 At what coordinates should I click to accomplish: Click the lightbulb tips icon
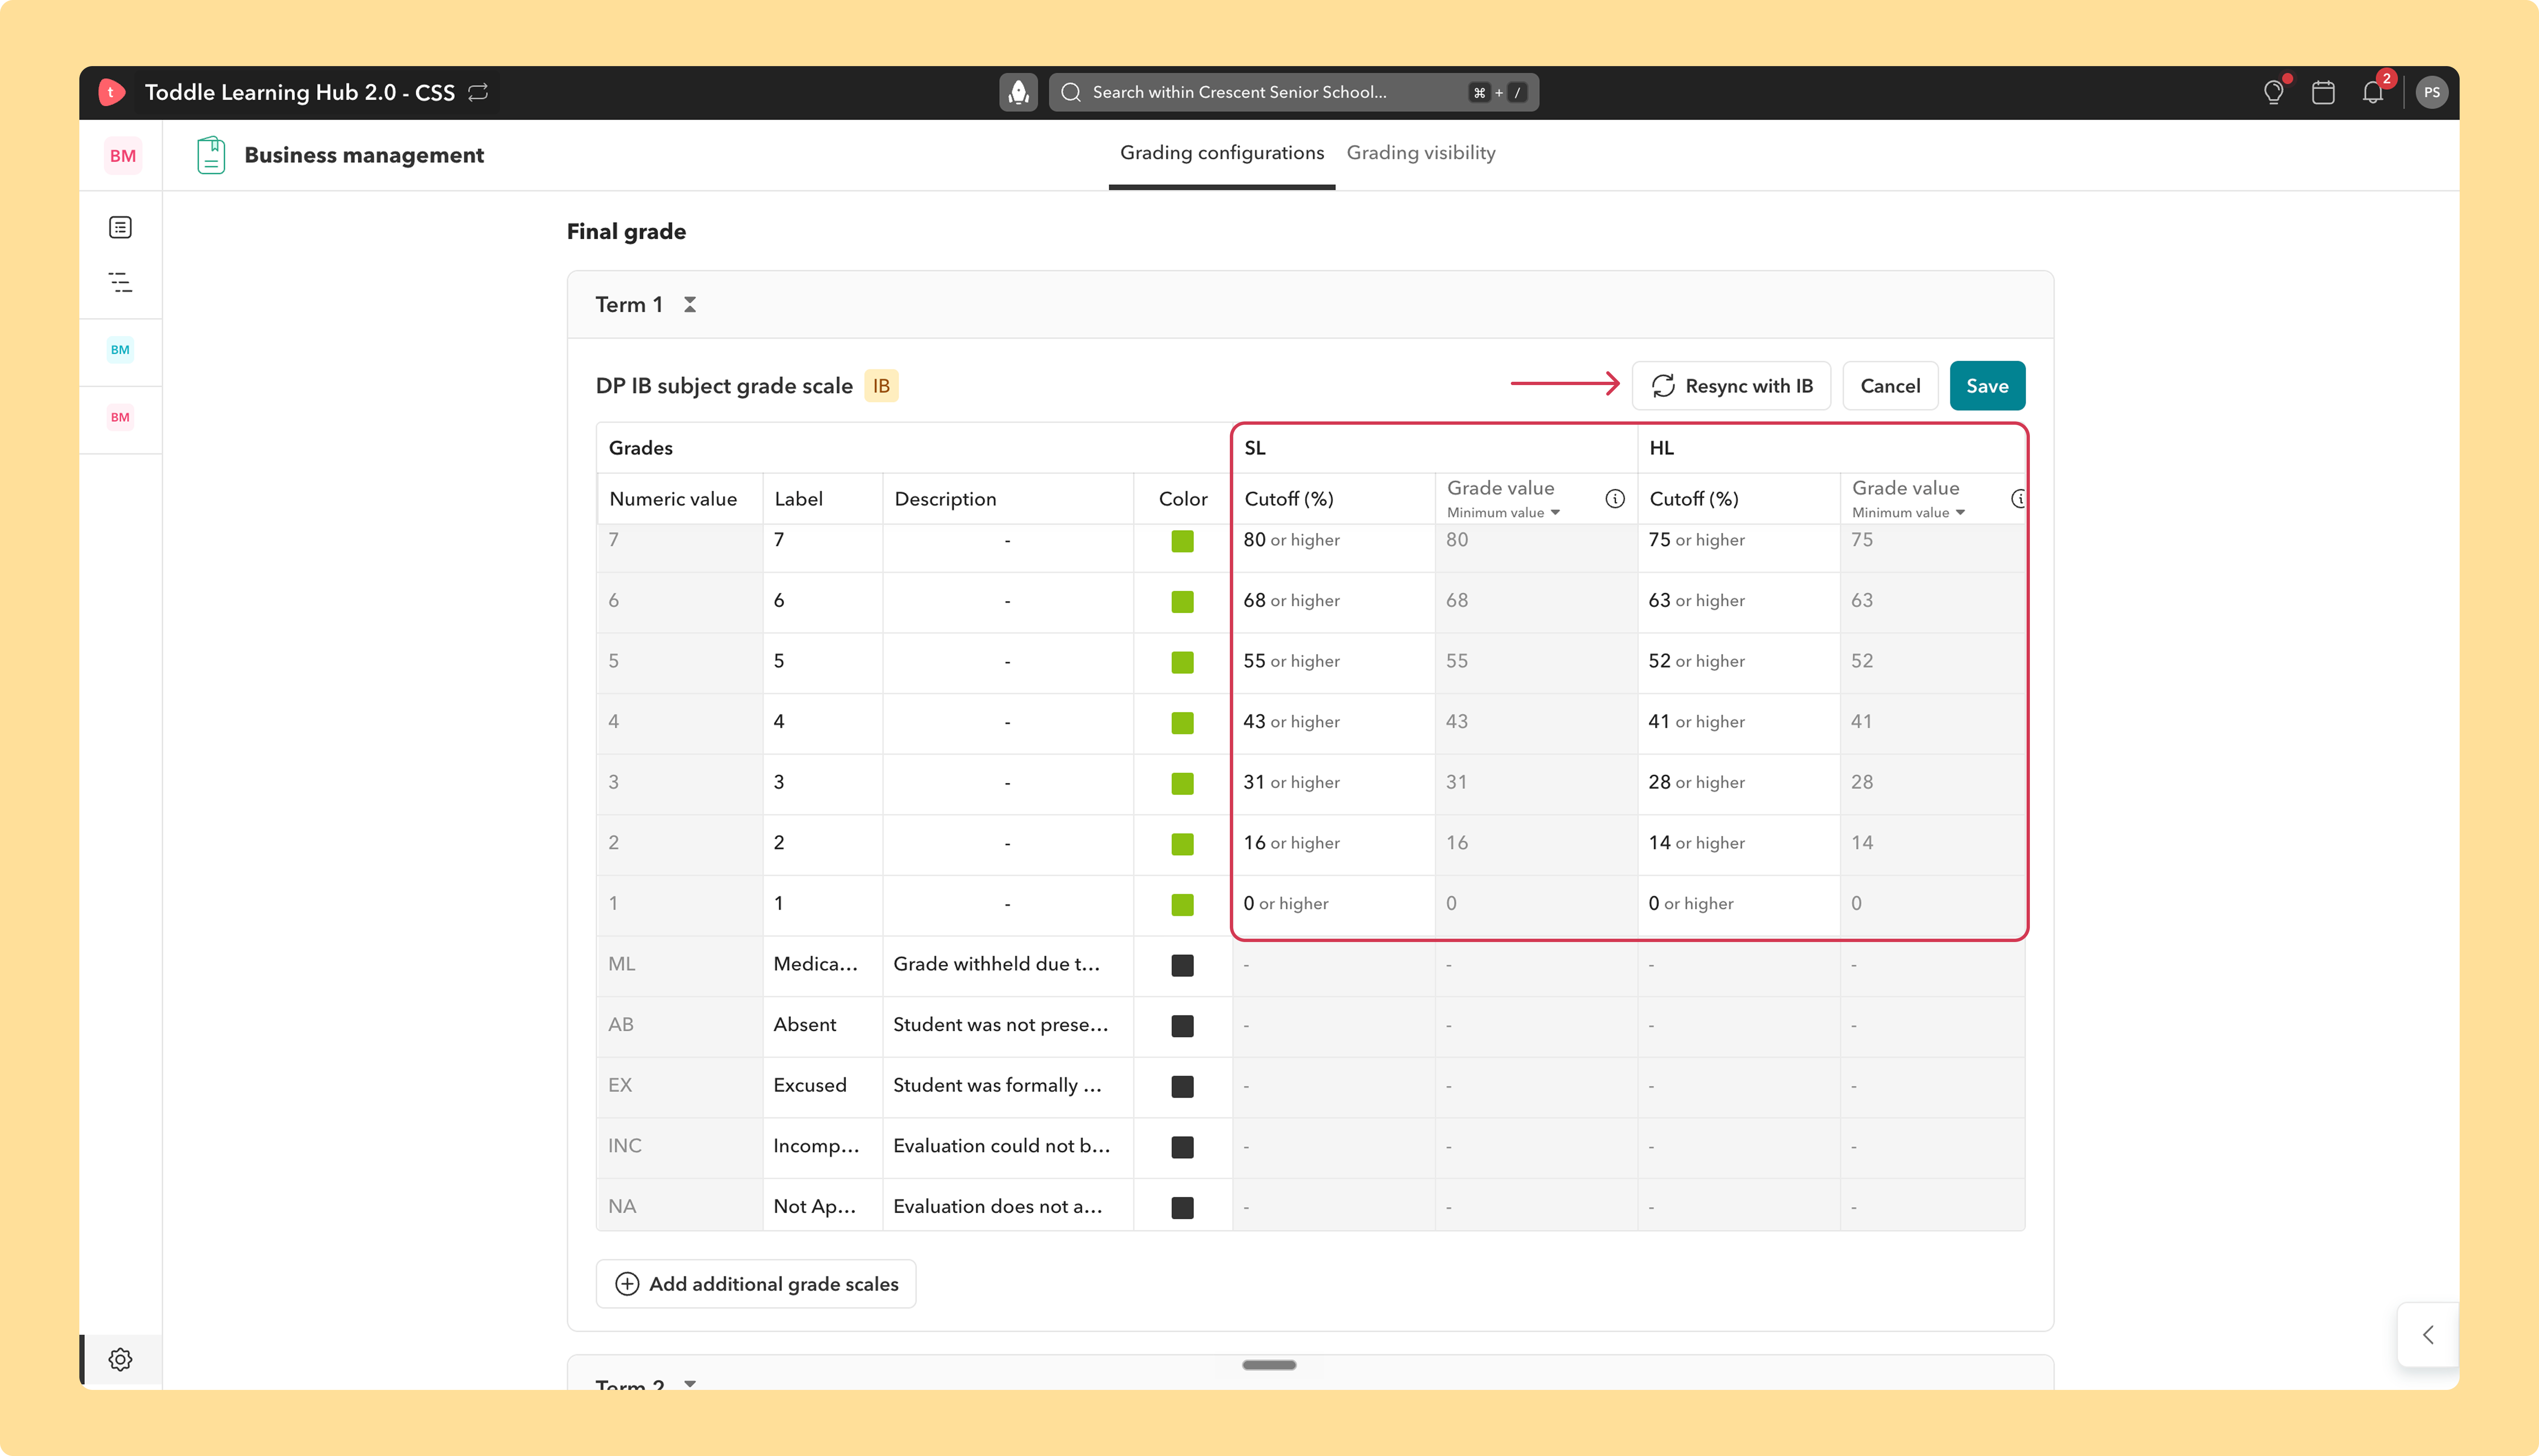pyautogui.click(x=2273, y=92)
